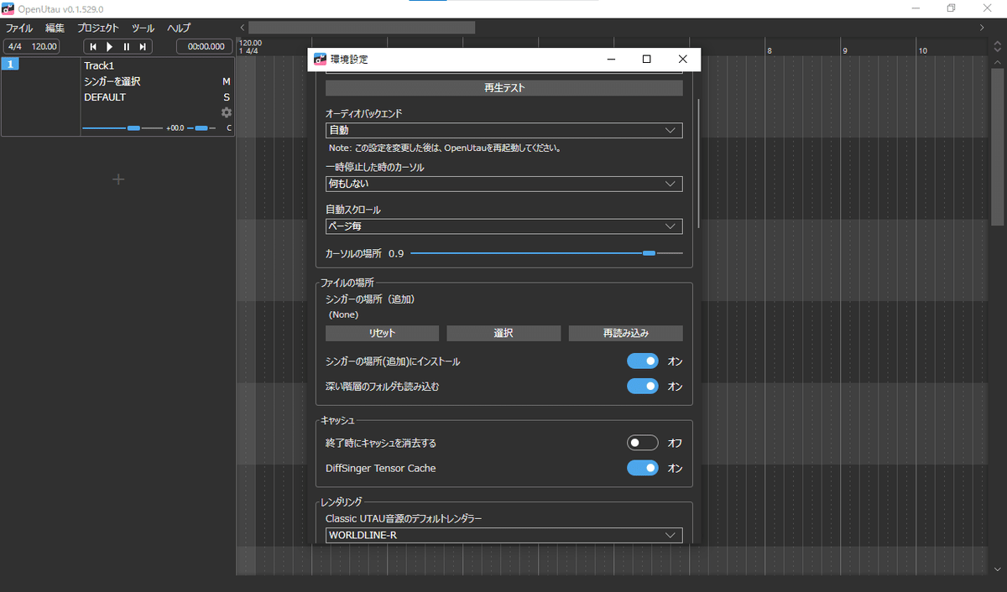Solo Track1 with the S button
The height and width of the screenshot is (592, 1007).
click(227, 97)
